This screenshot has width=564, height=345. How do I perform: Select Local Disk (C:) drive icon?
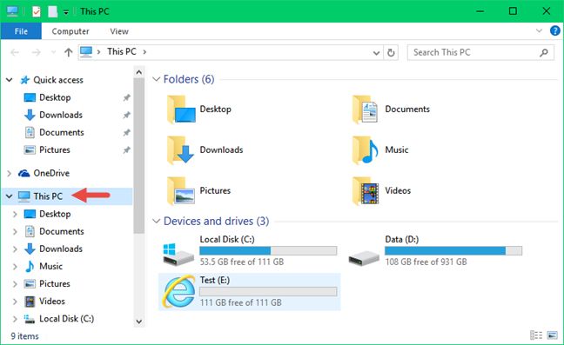click(x=178, y=254)
